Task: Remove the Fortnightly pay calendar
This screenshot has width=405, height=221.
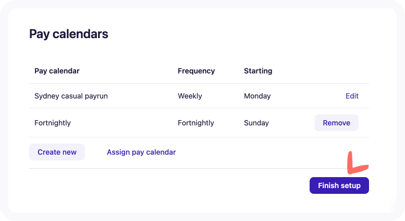Action: 336,123
